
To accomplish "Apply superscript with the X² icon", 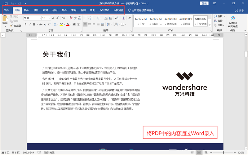I will click(49, 24).
